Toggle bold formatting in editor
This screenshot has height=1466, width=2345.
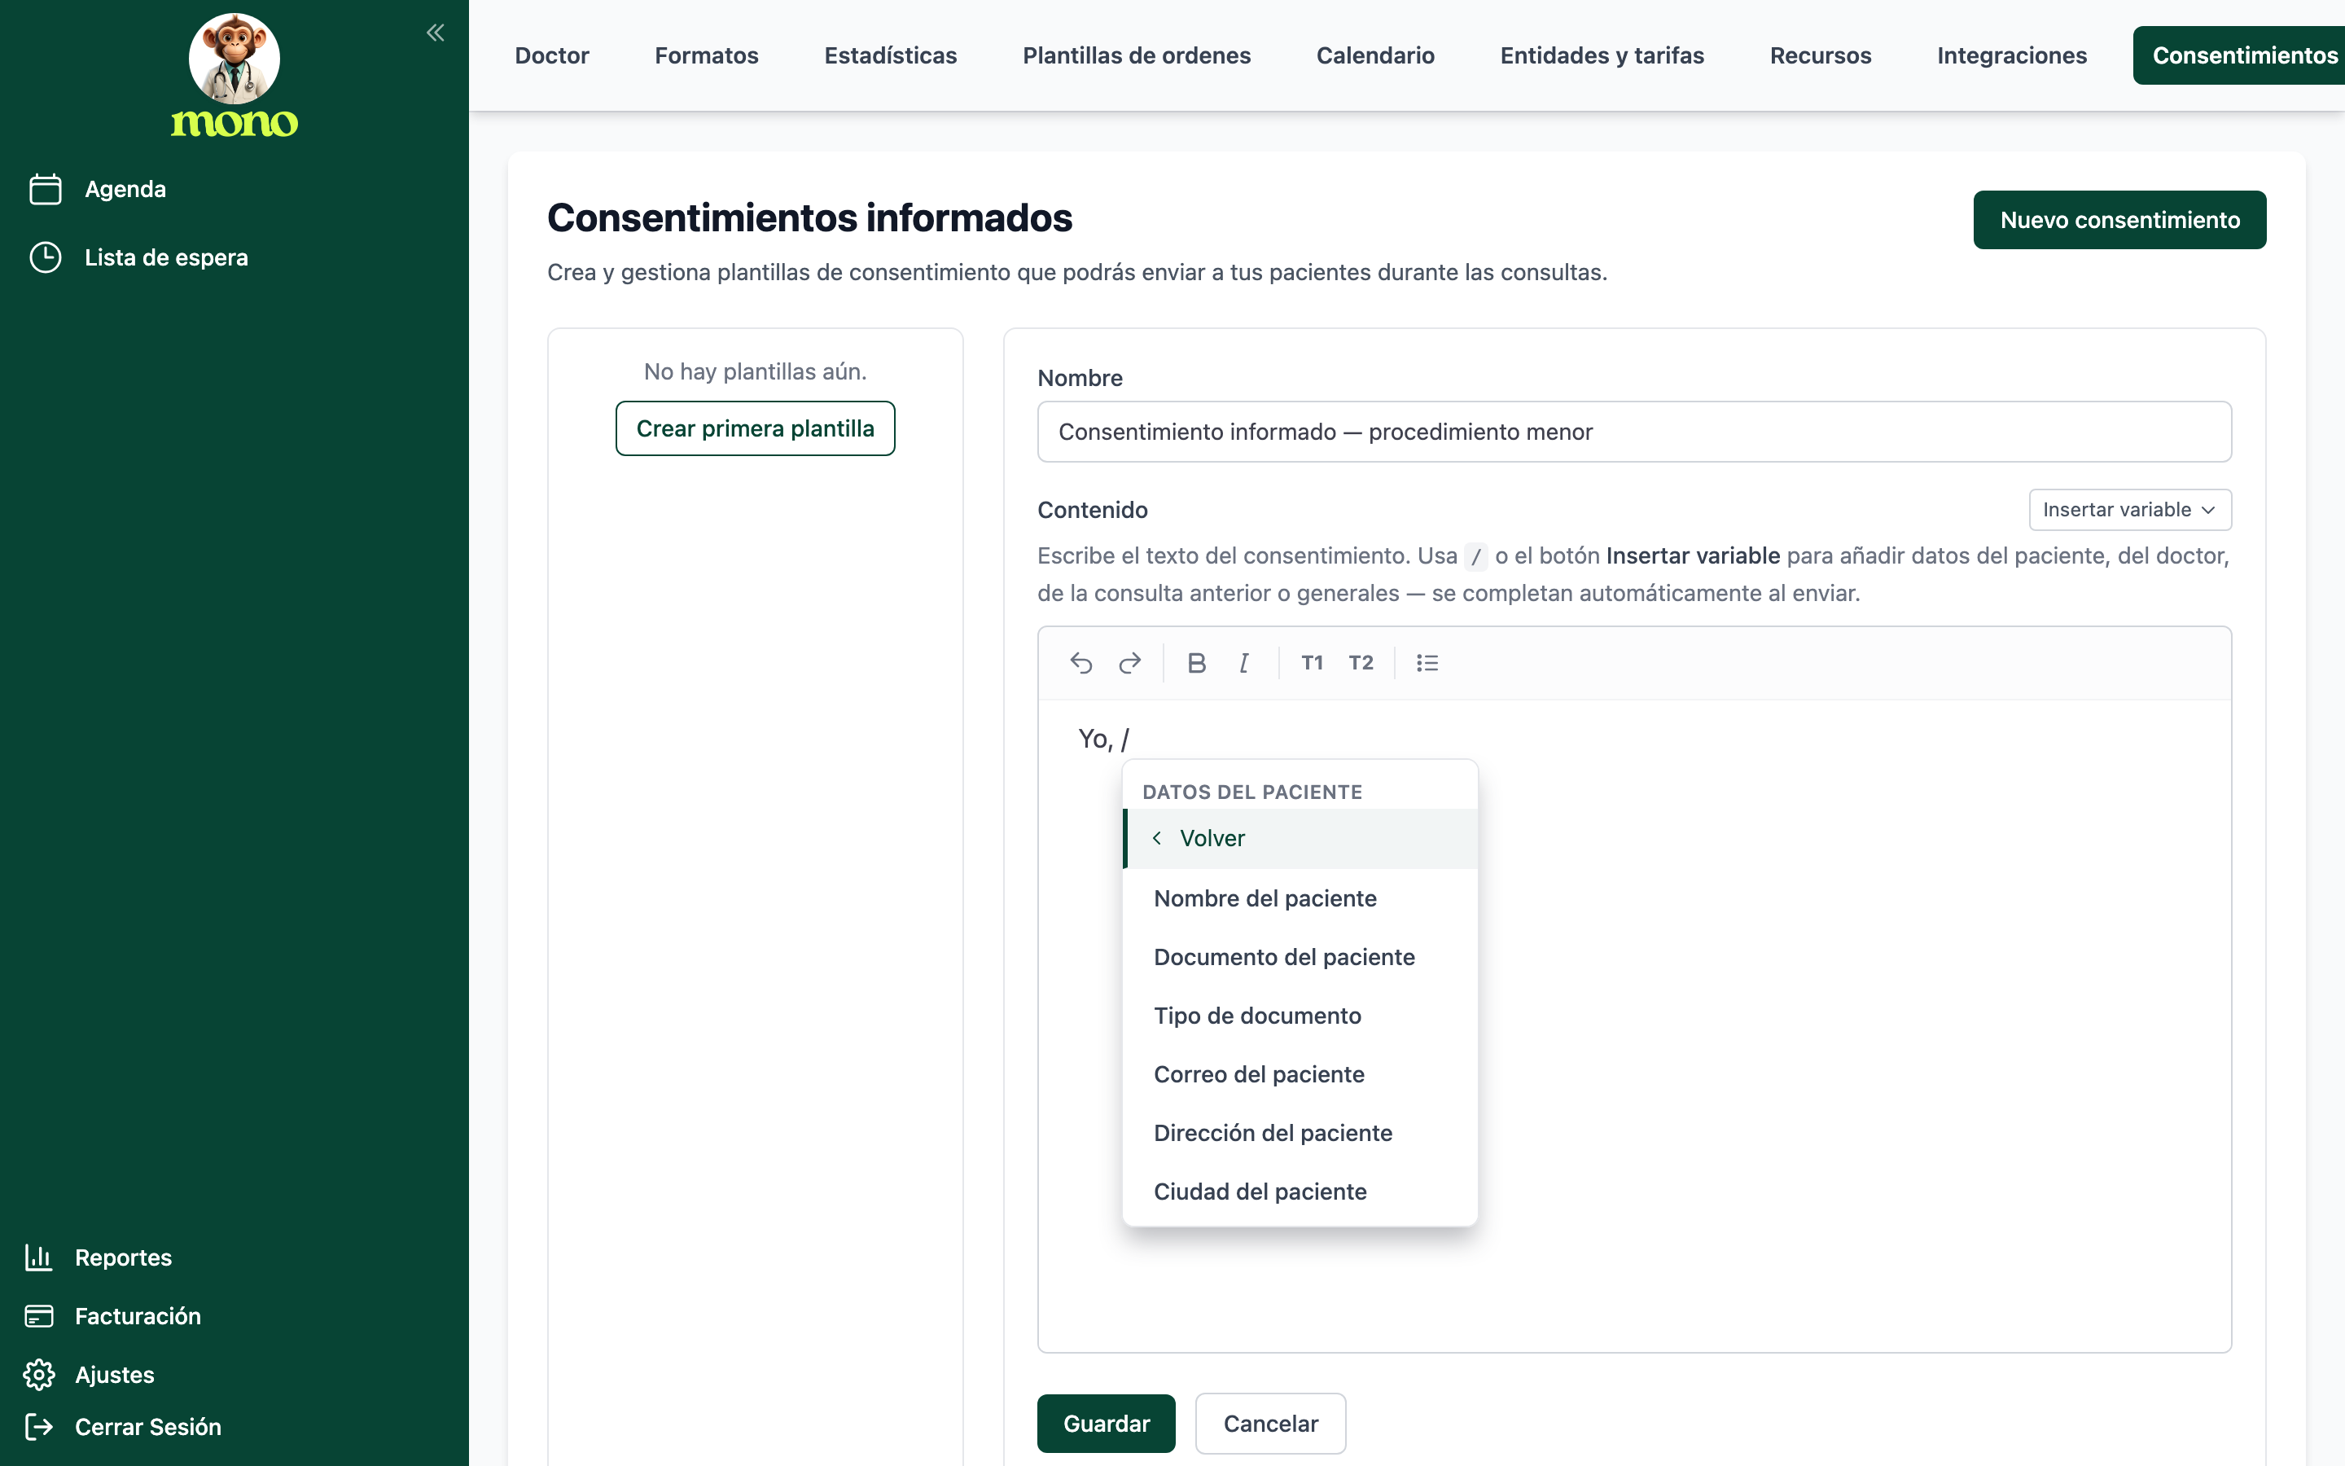(x=1197, y=663)
